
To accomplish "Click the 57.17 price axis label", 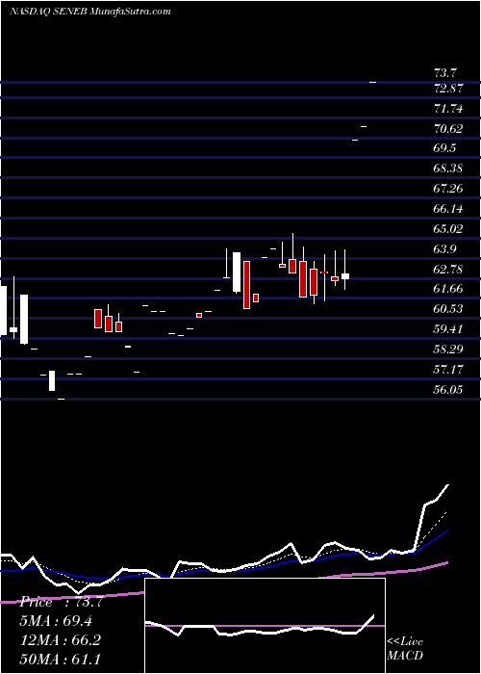I will tap(449, 369).
